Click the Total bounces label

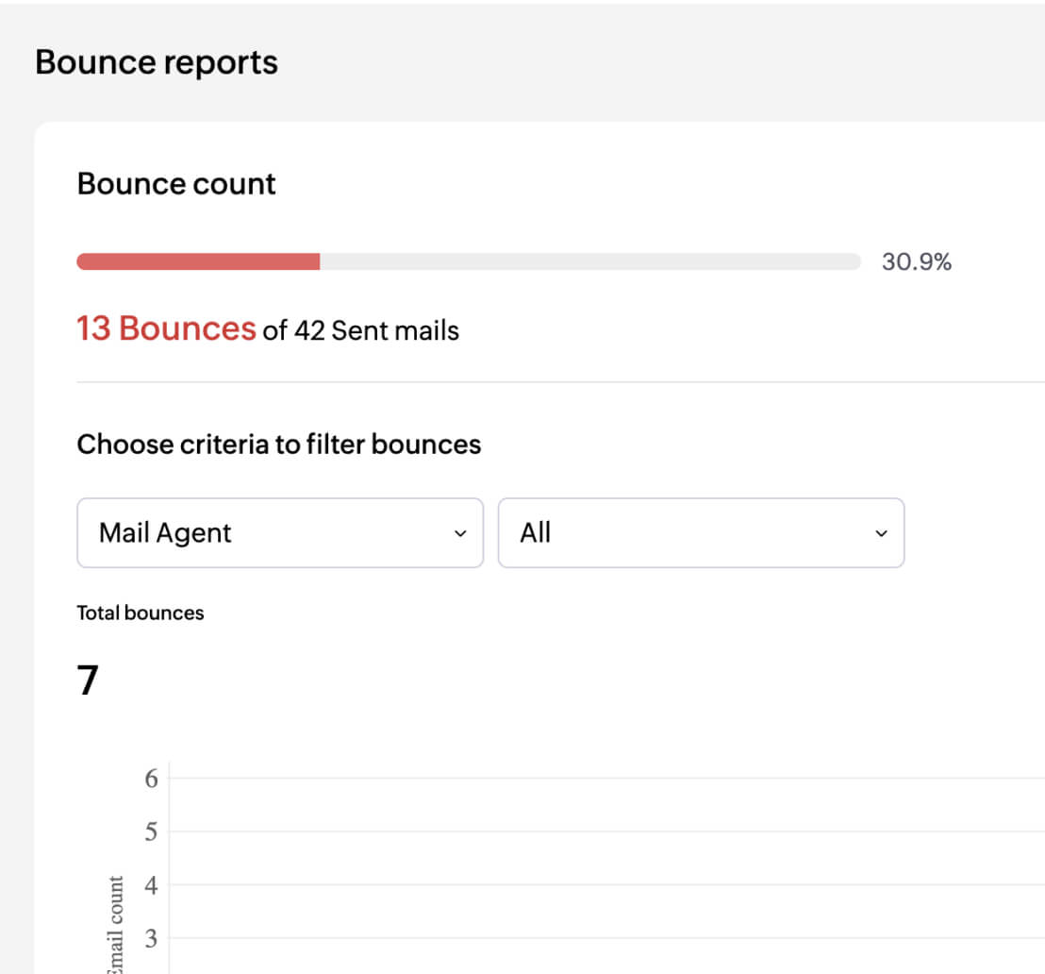pyautogui.click(x=140, y=613)
